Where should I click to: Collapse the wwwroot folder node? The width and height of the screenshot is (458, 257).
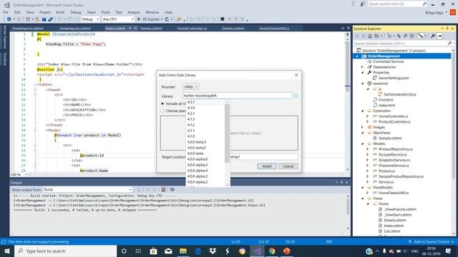coord(363,84)
